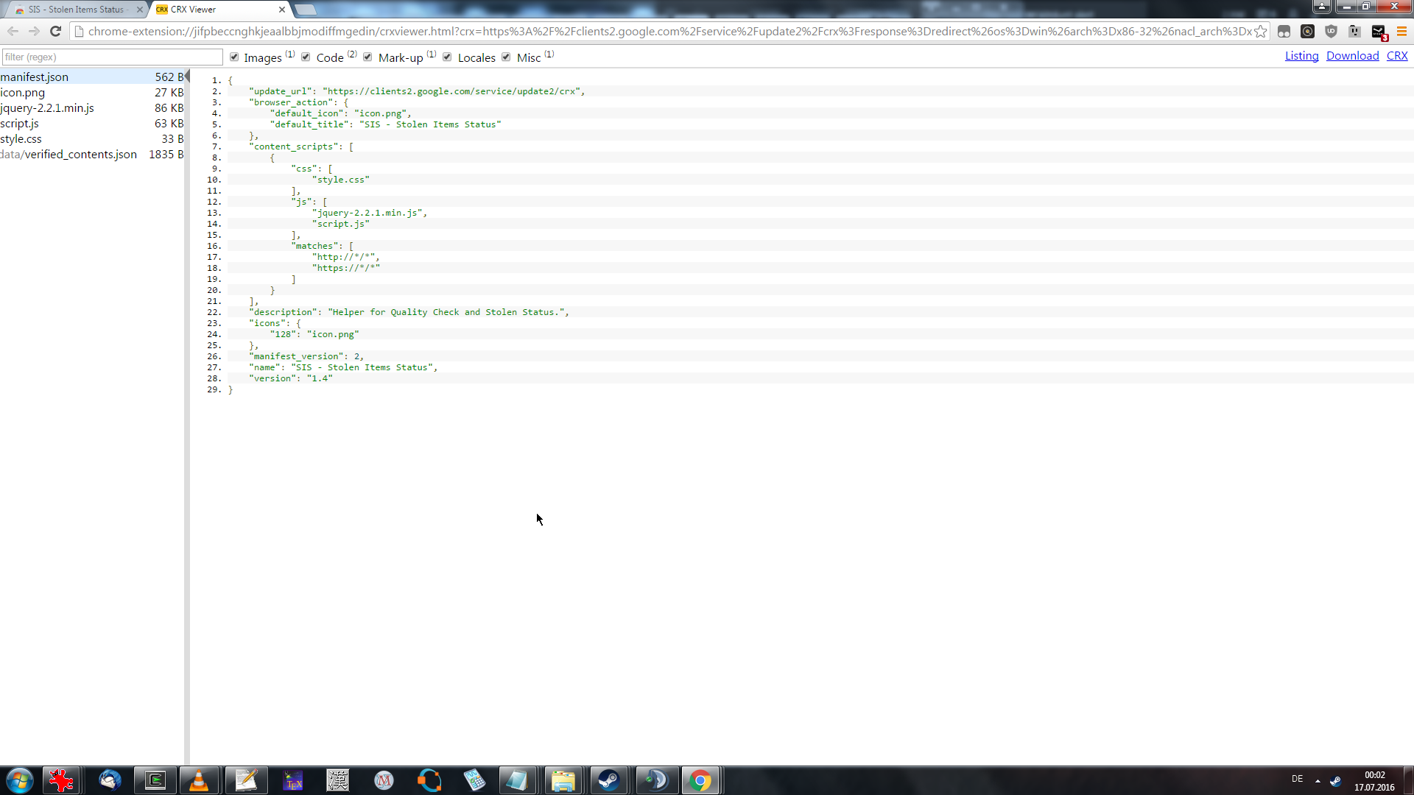Select script.js in the file list

[20, 123]
